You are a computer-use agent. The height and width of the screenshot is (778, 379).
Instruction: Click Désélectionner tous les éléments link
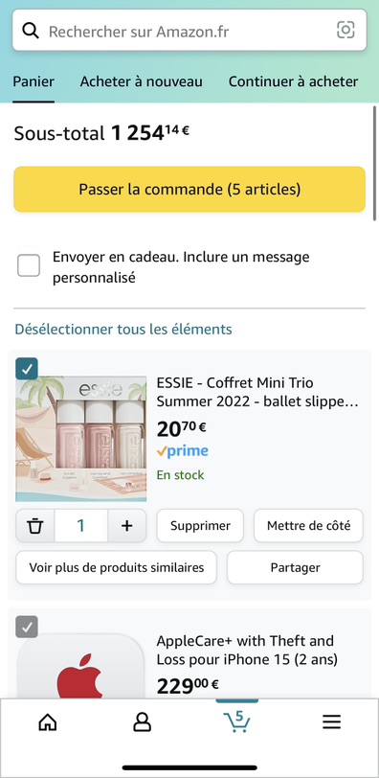click(123, 329)
